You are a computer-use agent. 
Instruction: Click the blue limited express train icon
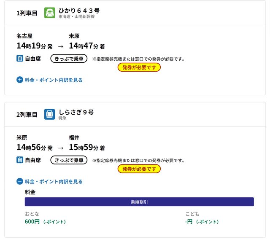[50, 114]
